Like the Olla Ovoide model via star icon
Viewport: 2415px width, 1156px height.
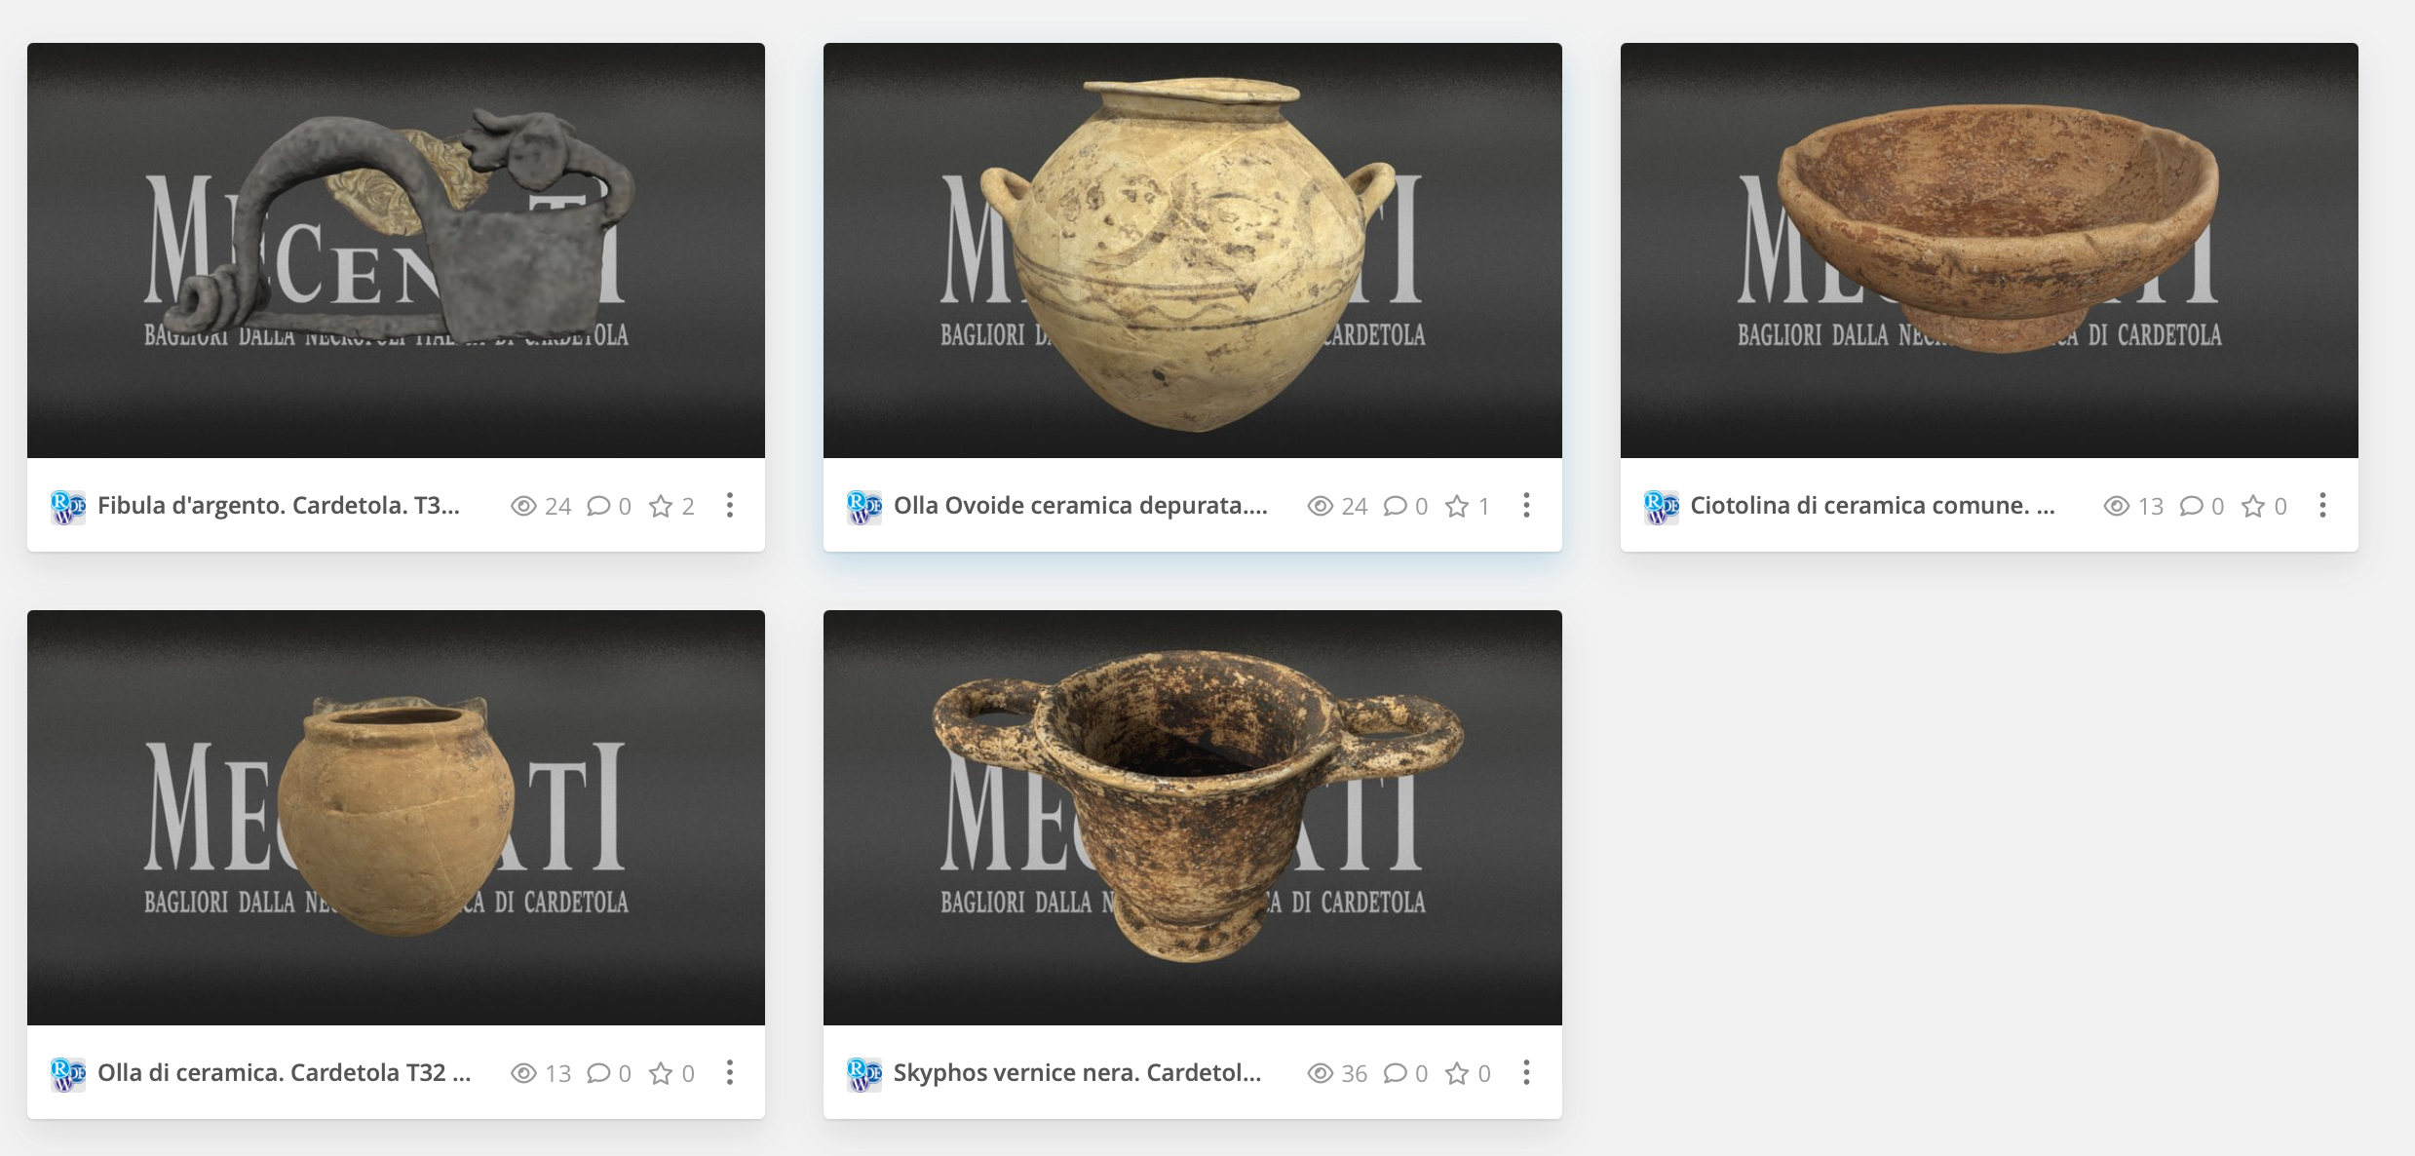pyautogui.click(x=1457, y=506)
